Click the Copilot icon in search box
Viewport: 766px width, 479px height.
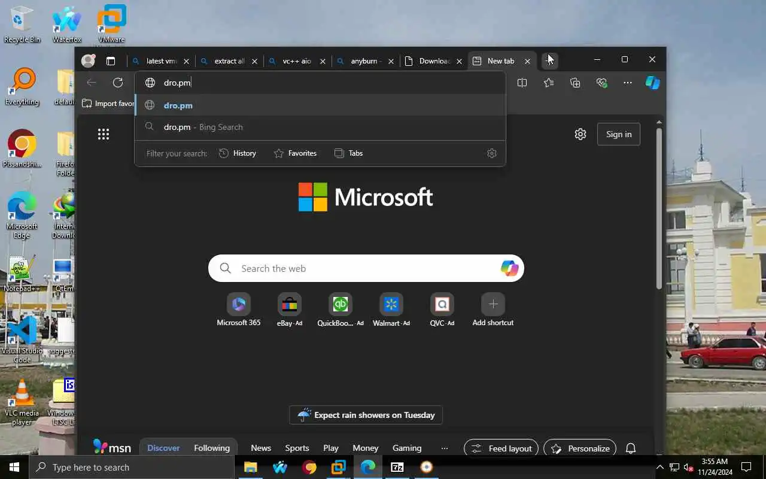tap(509, 268)
